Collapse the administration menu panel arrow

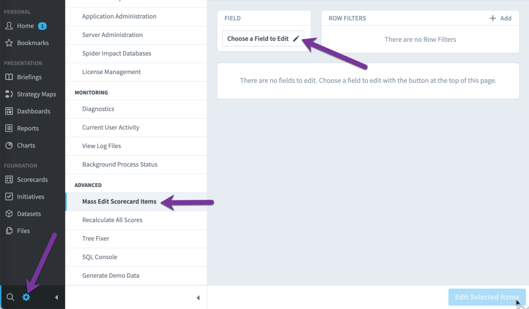(x=198, y=298)
